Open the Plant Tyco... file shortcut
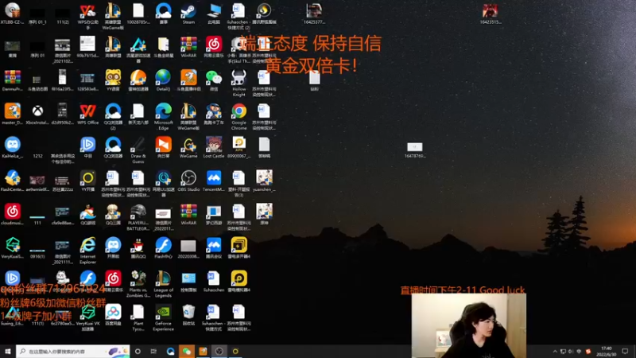 [x=138, y=317]
